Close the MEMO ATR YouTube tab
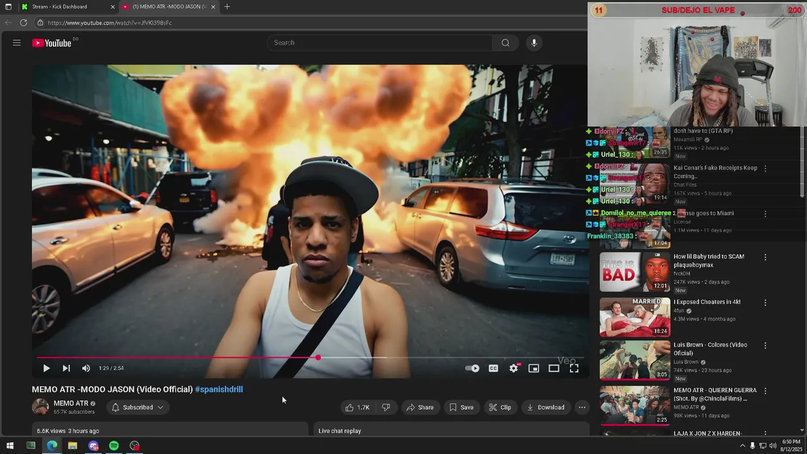Image resolution: width=807 pixels, height=454 pixels. click(213, 7)
